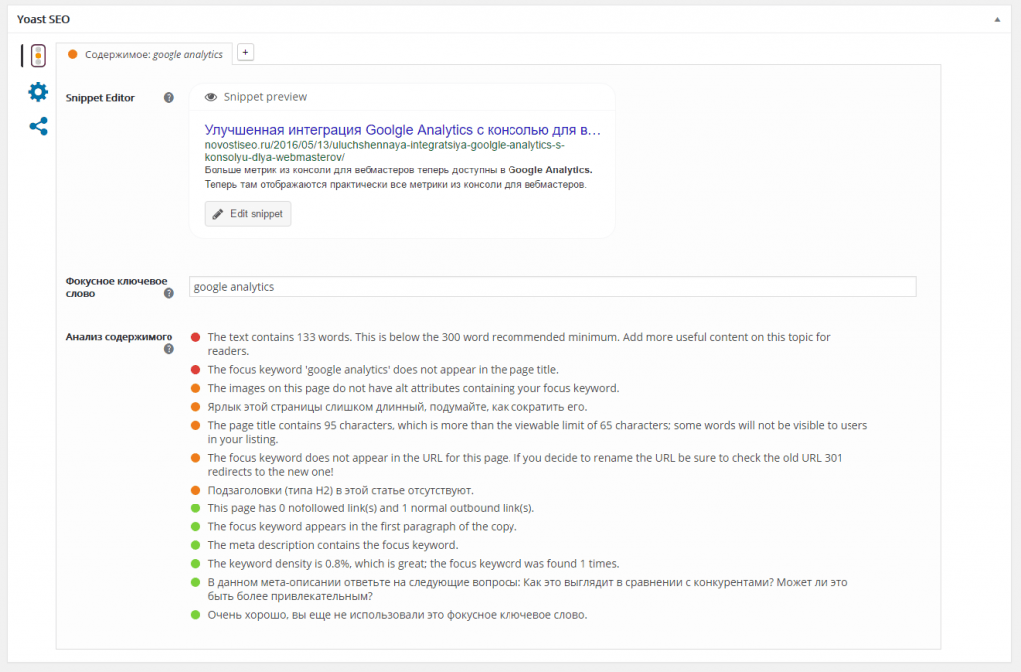Click text 'The text contains 133 words'
1021x672 pixels.
tap(279, 337)
